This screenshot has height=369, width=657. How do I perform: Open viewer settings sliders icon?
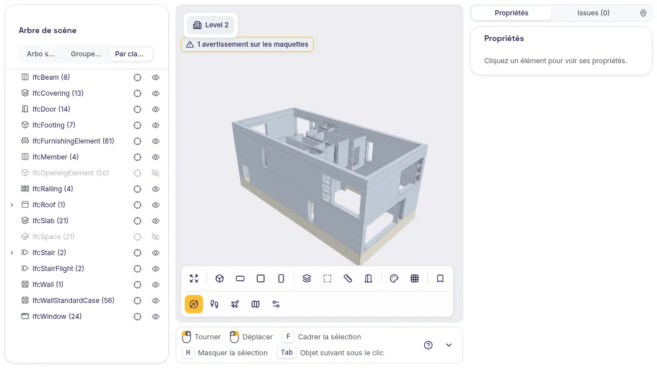pos(276,304)
